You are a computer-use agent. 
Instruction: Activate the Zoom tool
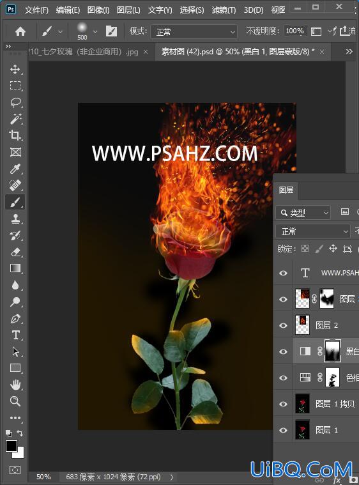tap(15, 401)
